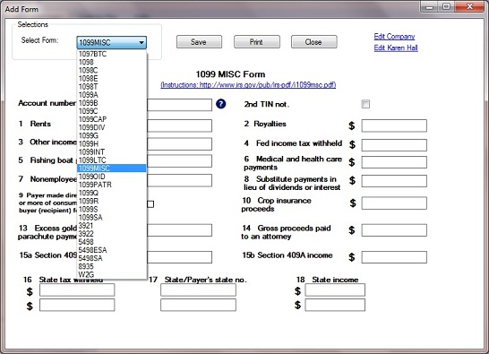Toggle the 2nd TIN not. checkbox
This screenshot has width=489, height=354.
click(365, 104)
